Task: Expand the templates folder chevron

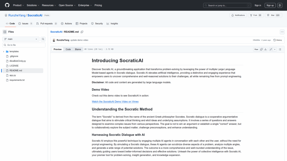Action: (x=4, y=51)
